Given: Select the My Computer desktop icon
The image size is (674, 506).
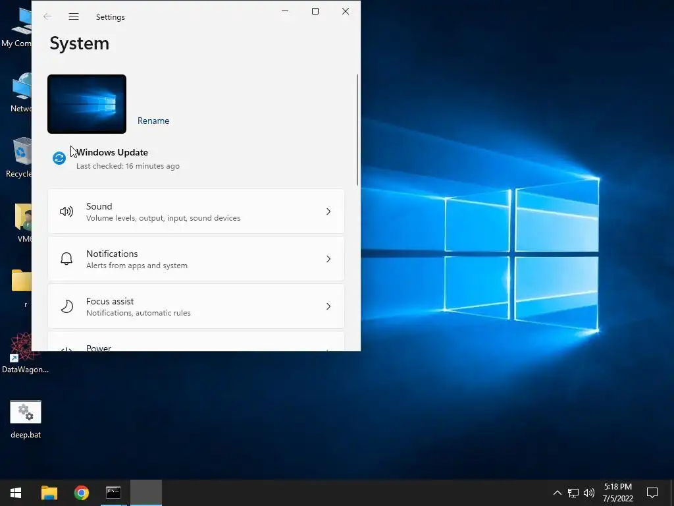Looking at the screenshot, I should point(16,26).
